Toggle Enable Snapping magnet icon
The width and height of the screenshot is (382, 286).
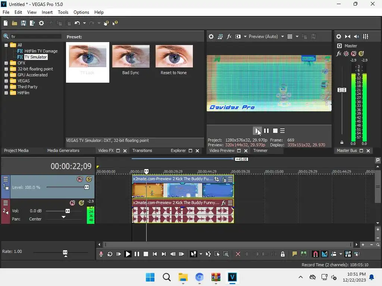click(315, 254)
